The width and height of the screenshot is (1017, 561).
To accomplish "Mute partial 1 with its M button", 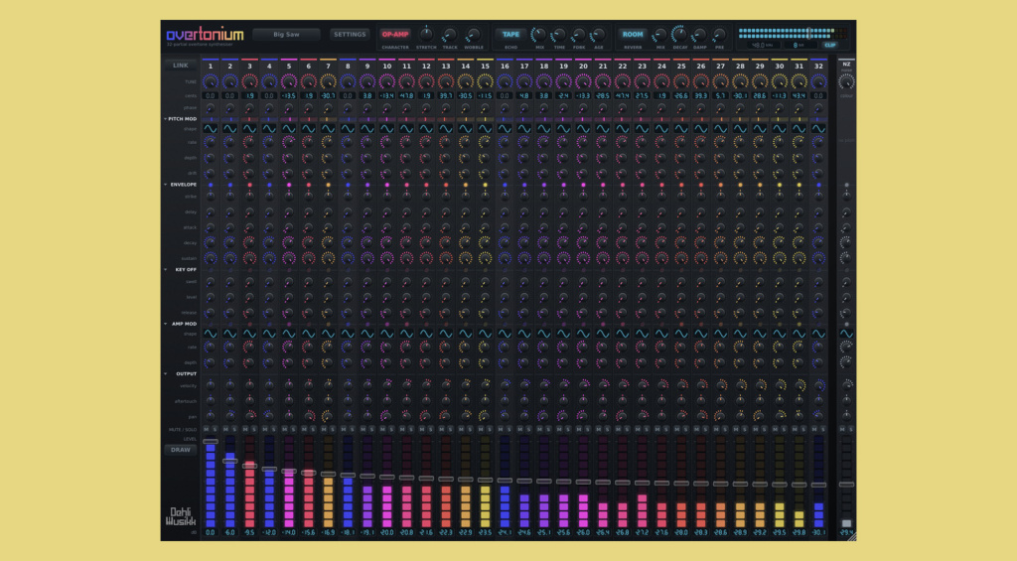I will pos(207,429).
